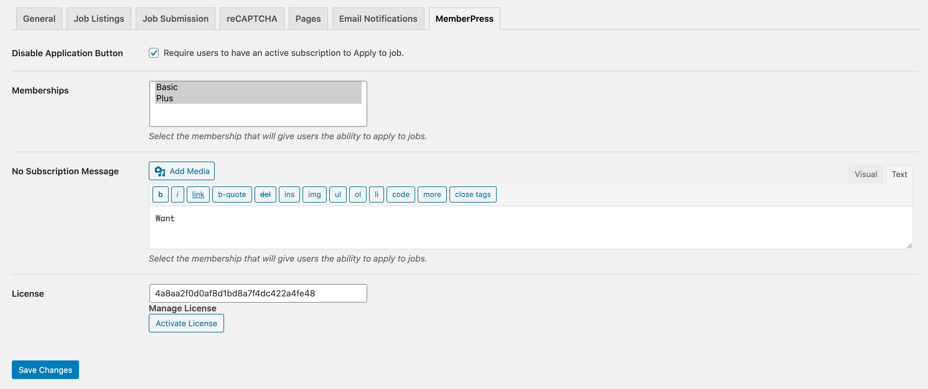Insert blockquote using b-quote button

[x=232, y=194]
